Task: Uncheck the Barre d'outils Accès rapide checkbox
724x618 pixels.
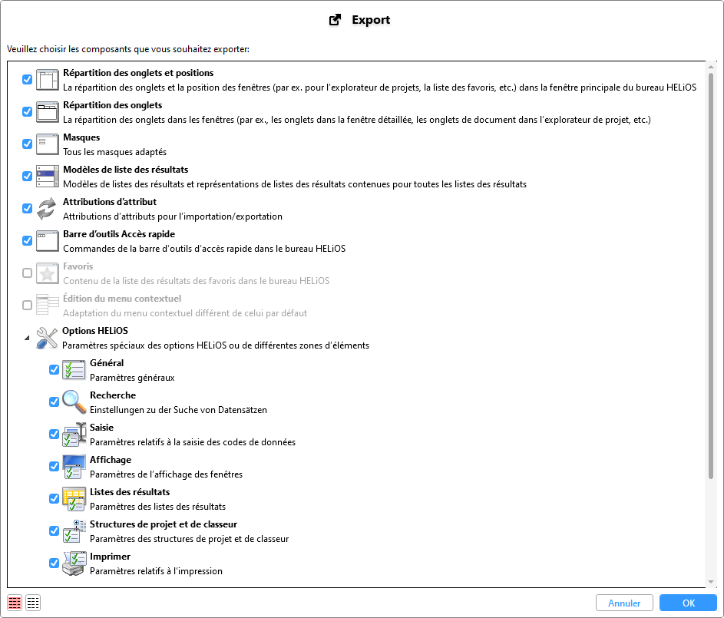Action: pos(27,240)
